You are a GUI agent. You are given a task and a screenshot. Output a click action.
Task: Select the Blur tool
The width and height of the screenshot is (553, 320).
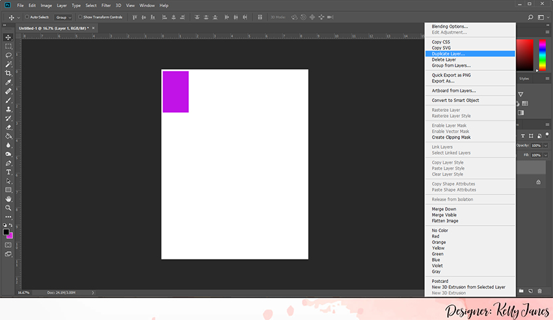8,145
